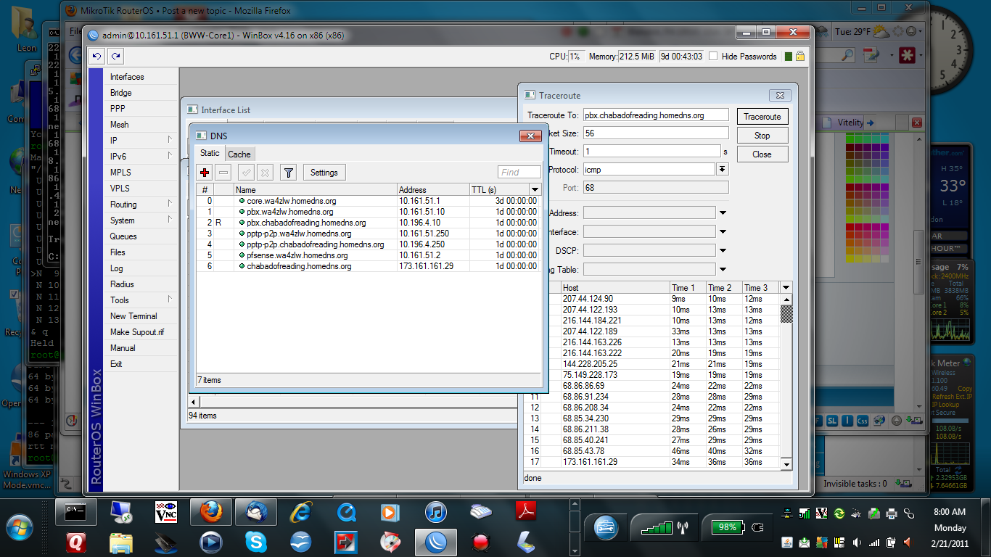Image resolution: width=991 pixels, height=557 pixels.
Task: Start the trace with Traceroute button
Action: click(x=762, y=116)
